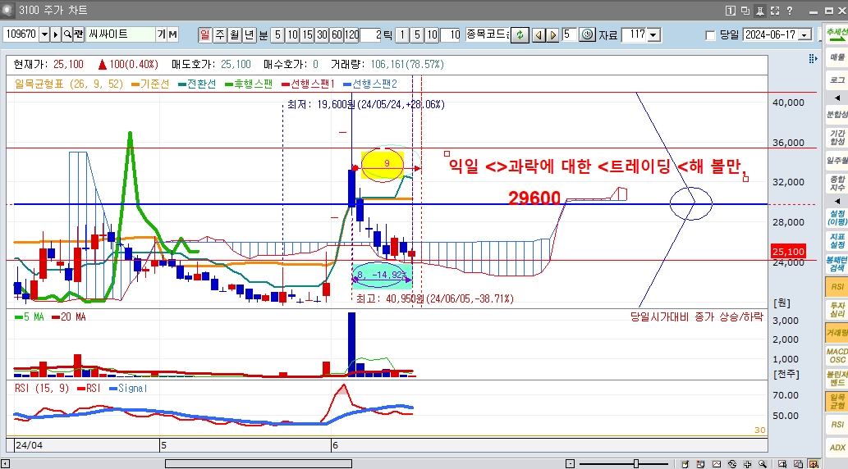848x469 pixels.
Task: Click the red-arrow window icon in bottom toolbar
Action: pos(701,463)
